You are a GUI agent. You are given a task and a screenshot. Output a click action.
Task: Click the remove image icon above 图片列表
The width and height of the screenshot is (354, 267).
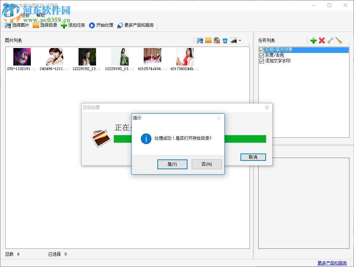[x=217, y=40]
